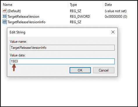Click the (value not set) data cell

coord(116,11)
